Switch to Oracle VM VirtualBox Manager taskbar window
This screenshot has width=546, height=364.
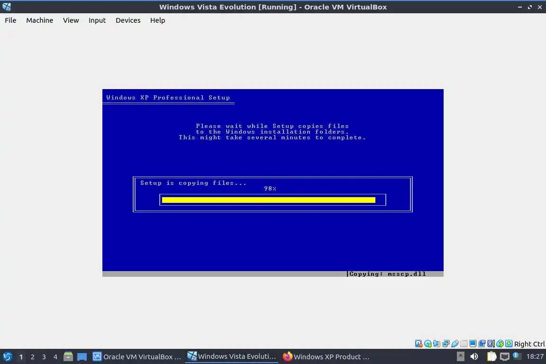[x=137, y=357]
